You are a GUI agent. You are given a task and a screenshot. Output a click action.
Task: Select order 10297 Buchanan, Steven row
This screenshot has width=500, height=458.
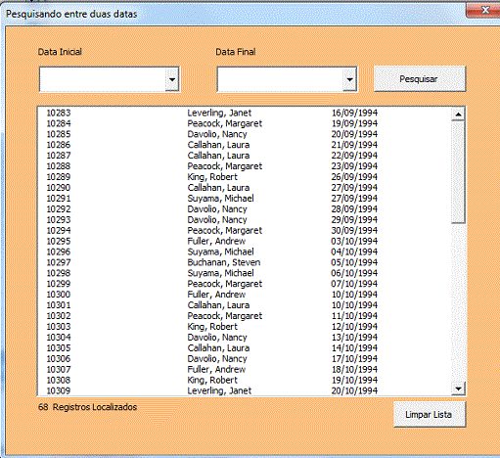[245, 262]
